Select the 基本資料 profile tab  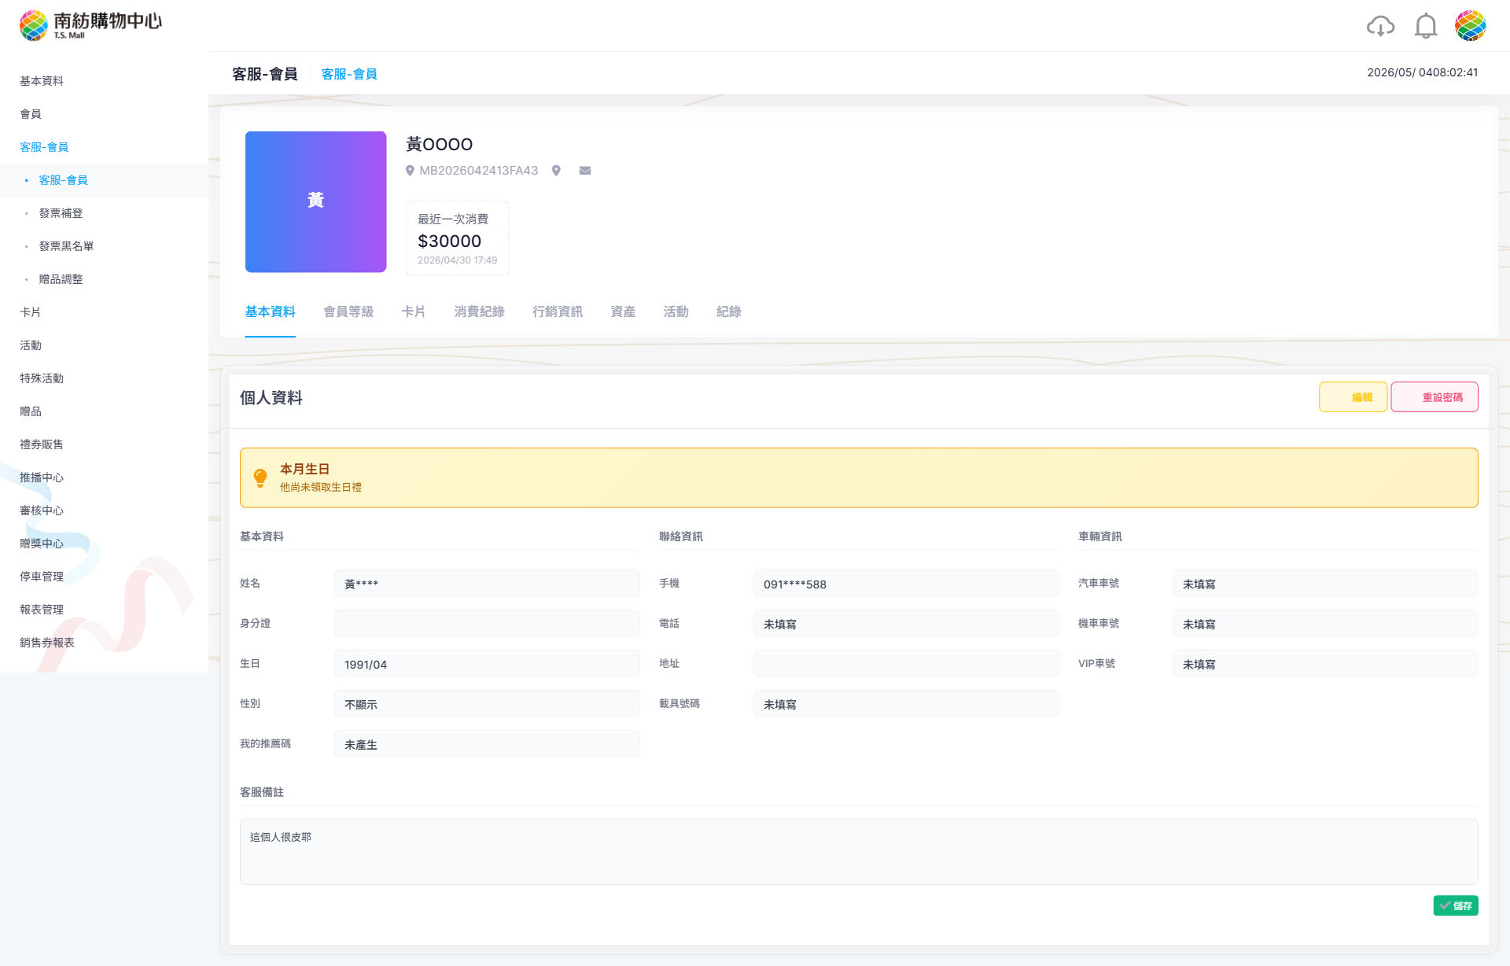[270, 312]
